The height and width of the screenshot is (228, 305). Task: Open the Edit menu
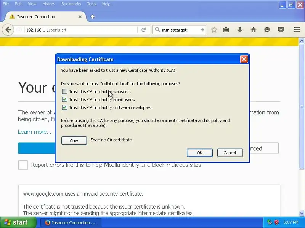[x=18, y=4]
